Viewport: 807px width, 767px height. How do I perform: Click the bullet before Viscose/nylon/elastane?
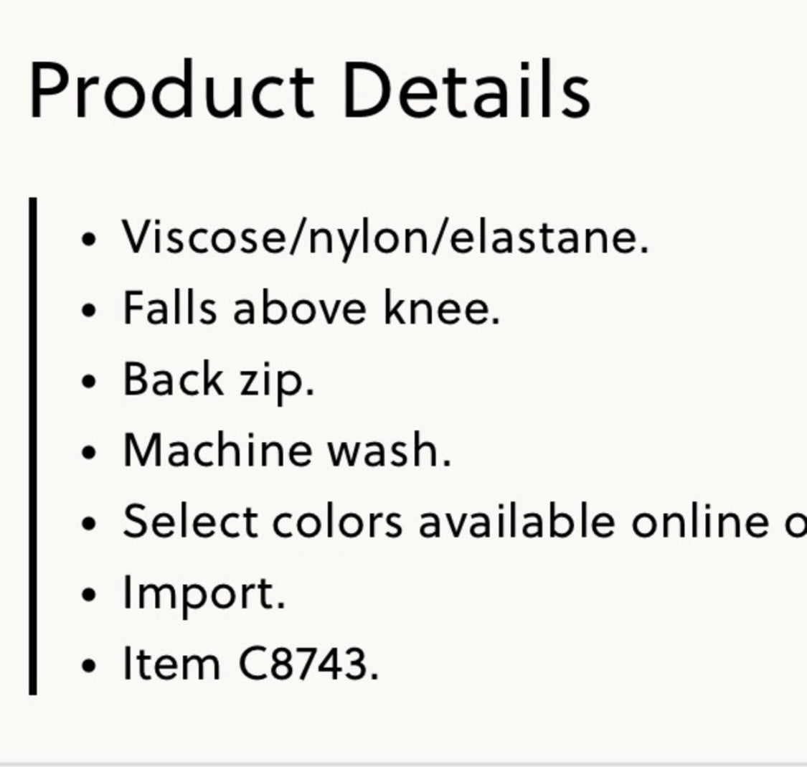[x=89, y=240]
